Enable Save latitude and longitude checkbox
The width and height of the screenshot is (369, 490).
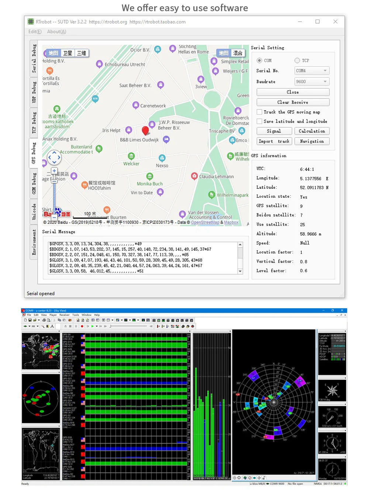259,121
